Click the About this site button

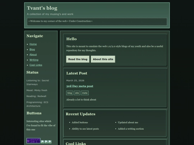pyautogui.click(x=103, y=59)
